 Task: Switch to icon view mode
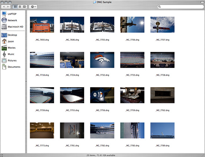15,7
